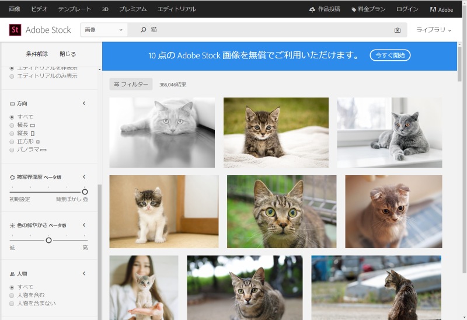Open the grayscale cat lying thumbnail
The width and height of the screenshot is (467, 320).
[x=162, y=133]
